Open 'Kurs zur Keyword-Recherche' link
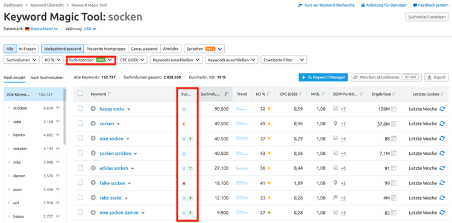Screen dimensions: 452x223 click(326, 5)
